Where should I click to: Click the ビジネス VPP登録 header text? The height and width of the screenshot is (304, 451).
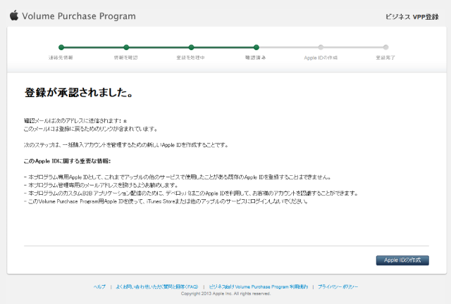[x=414, y=15]
